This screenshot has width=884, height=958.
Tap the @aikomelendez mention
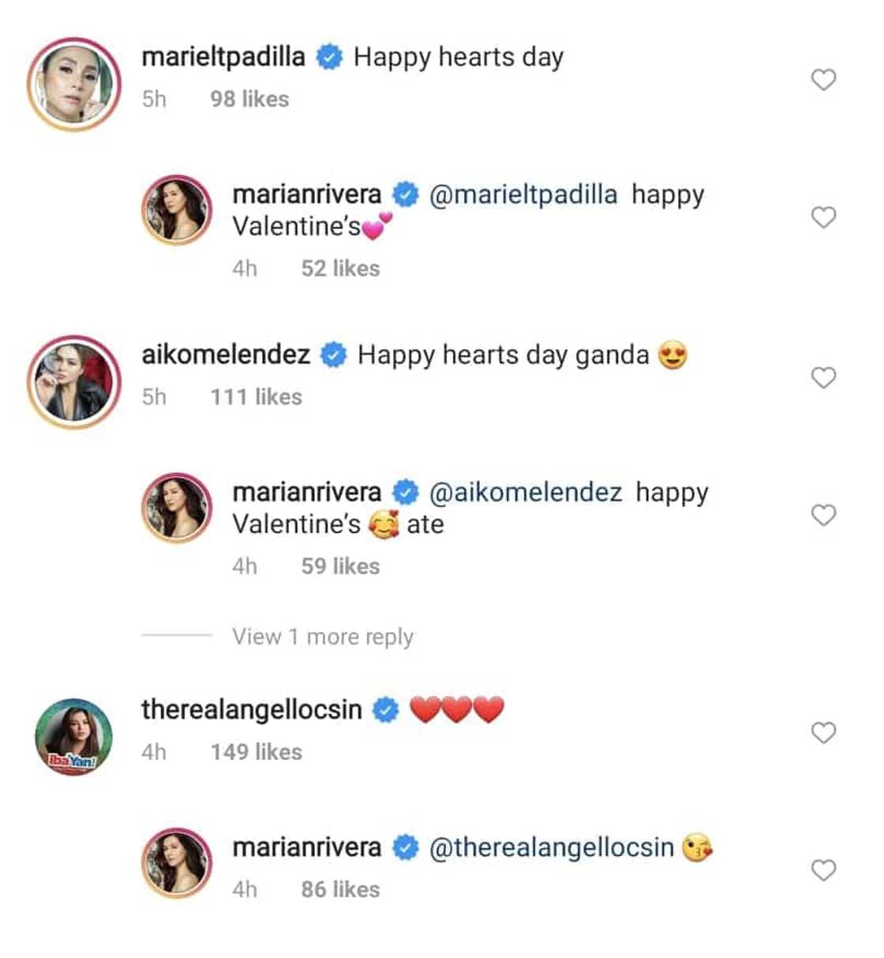(x=526, y=492)
